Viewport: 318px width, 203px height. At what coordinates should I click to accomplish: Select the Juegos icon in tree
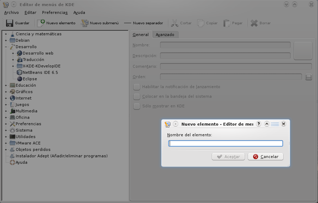12,105
